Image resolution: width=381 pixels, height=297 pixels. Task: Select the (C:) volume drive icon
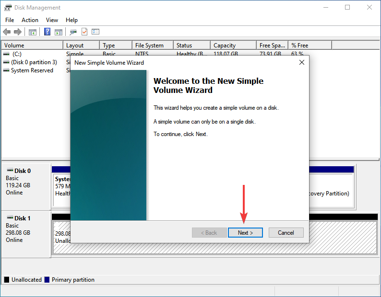pos(6,54)
